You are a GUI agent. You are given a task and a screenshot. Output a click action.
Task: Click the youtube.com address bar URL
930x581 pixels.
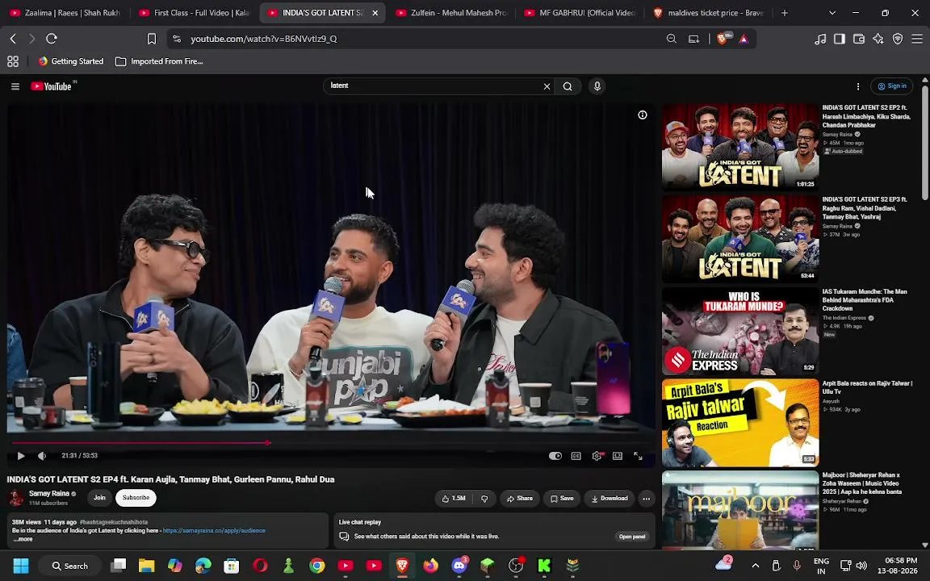263,39
